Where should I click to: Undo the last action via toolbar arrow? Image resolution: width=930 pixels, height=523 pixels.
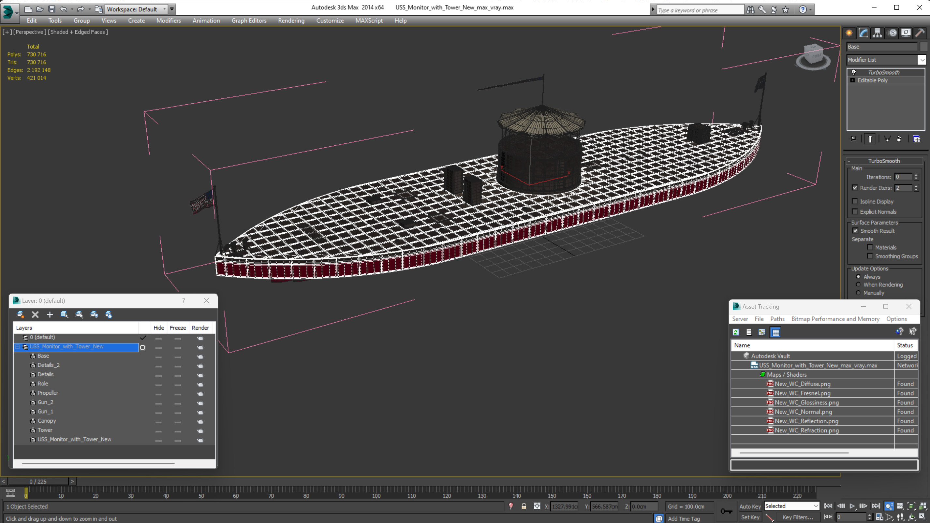64,9
